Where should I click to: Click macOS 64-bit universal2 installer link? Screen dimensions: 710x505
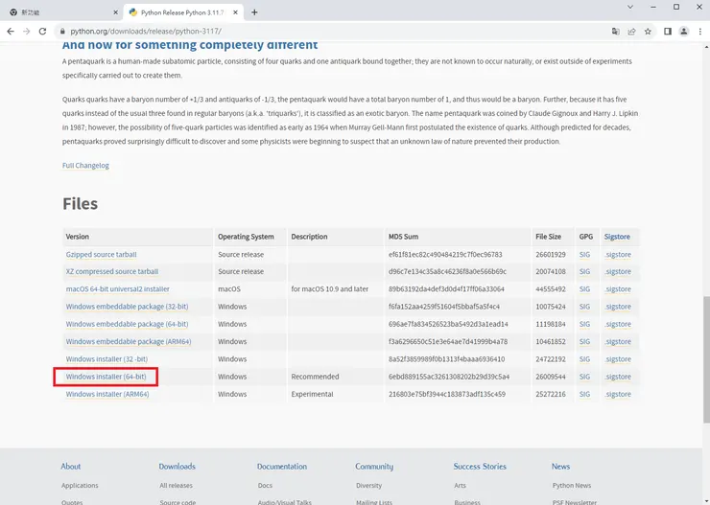(x=117, y=288)
